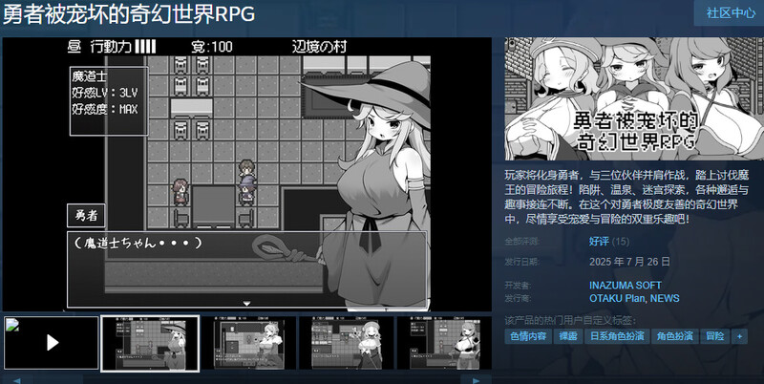This screenshot has height=384, width=764.
Task: Click the 开发者 label
Action: (x=518, y=285)
